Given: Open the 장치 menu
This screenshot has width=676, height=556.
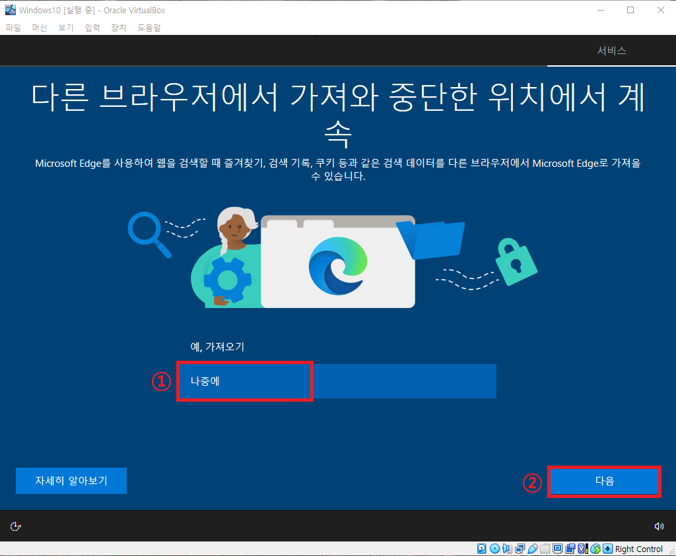Looking at the screenshot, I should (x=119, y=28).
